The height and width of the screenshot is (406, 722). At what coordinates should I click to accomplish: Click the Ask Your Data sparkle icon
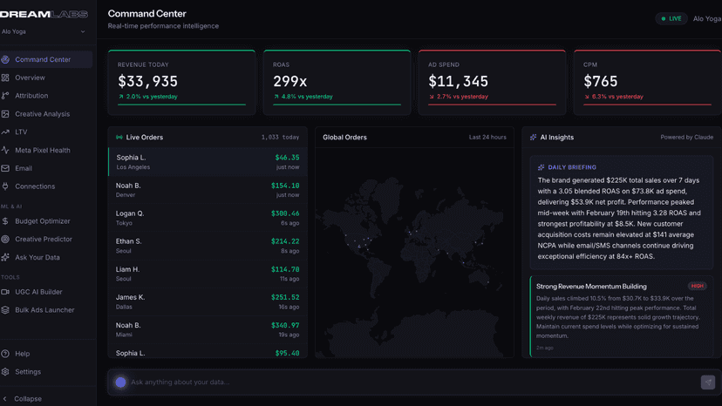tap(5, 257)
